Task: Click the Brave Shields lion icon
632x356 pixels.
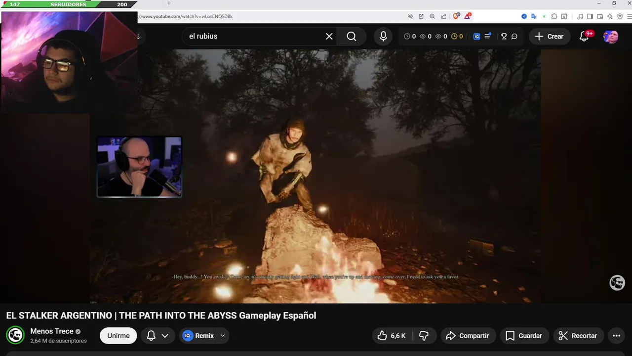Action: (x=456, y=16)
